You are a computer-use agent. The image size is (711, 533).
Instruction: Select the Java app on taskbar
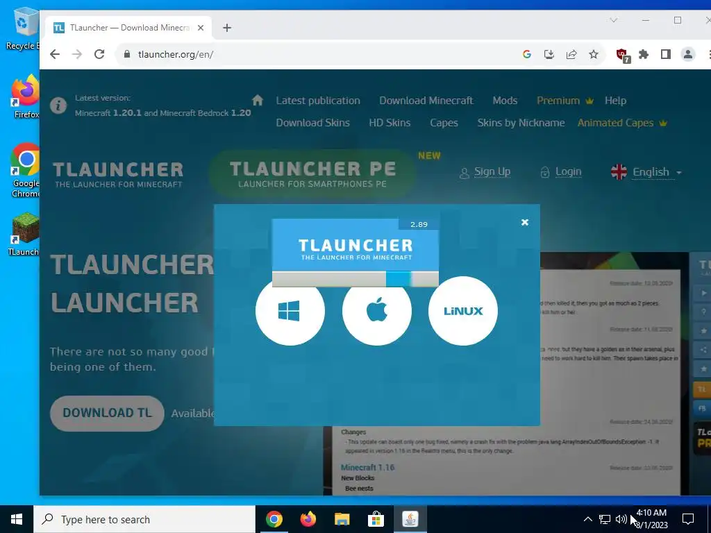pos(410,519)
